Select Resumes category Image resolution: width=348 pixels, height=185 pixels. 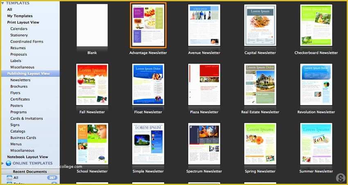coord(18,48)
